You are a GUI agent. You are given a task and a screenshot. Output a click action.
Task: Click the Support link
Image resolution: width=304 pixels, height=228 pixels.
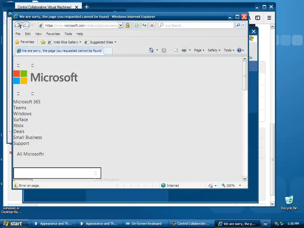pyautogui.click(x=21, y=143)
